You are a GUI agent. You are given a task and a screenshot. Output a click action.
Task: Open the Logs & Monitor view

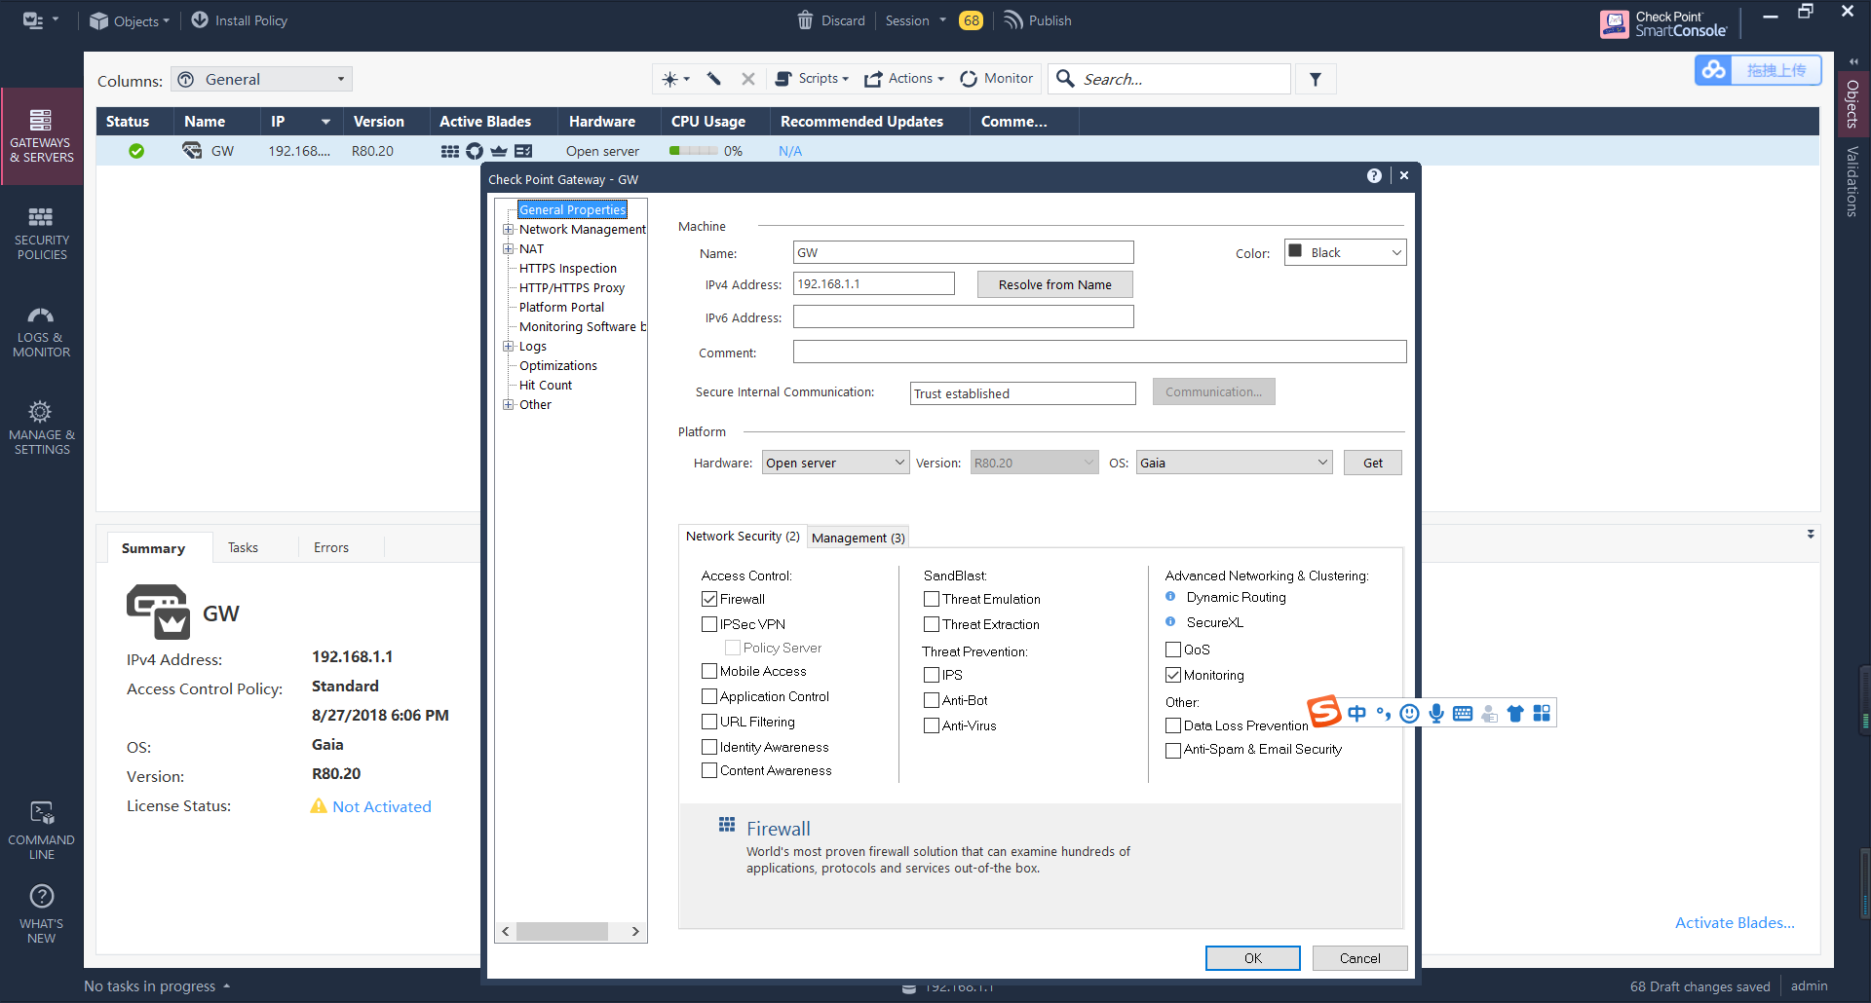coord(41,331)
